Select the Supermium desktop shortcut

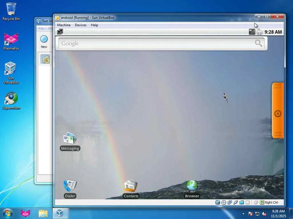(x=11, y=101)
